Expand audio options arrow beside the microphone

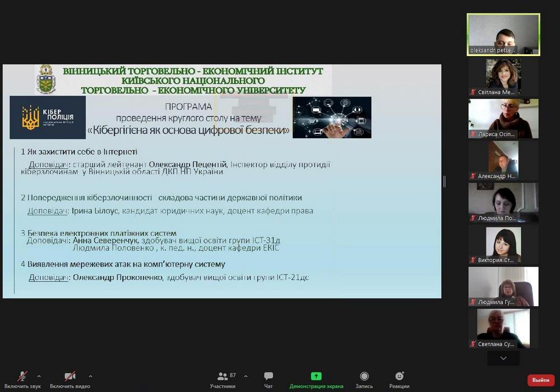pos(39,376)
